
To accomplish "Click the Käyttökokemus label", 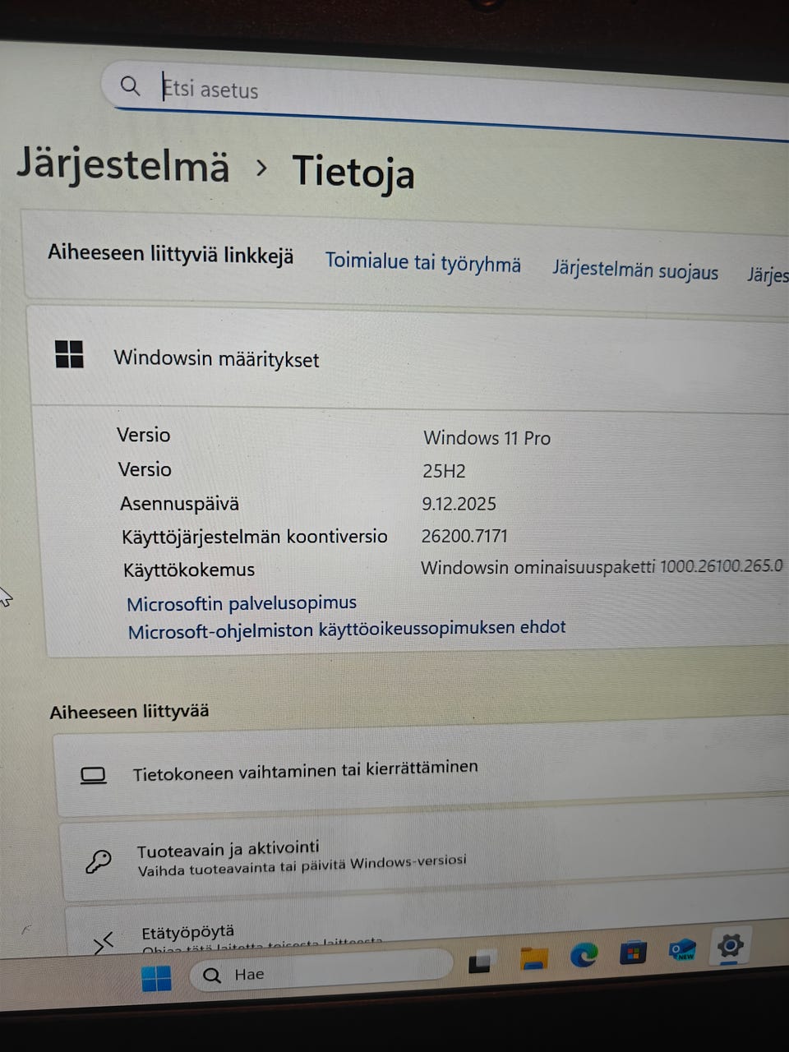I will pos(189,570).
